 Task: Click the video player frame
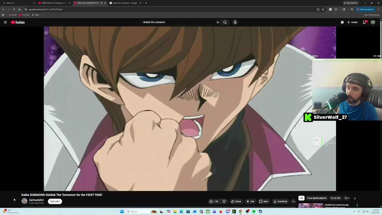tap(190, 109)
